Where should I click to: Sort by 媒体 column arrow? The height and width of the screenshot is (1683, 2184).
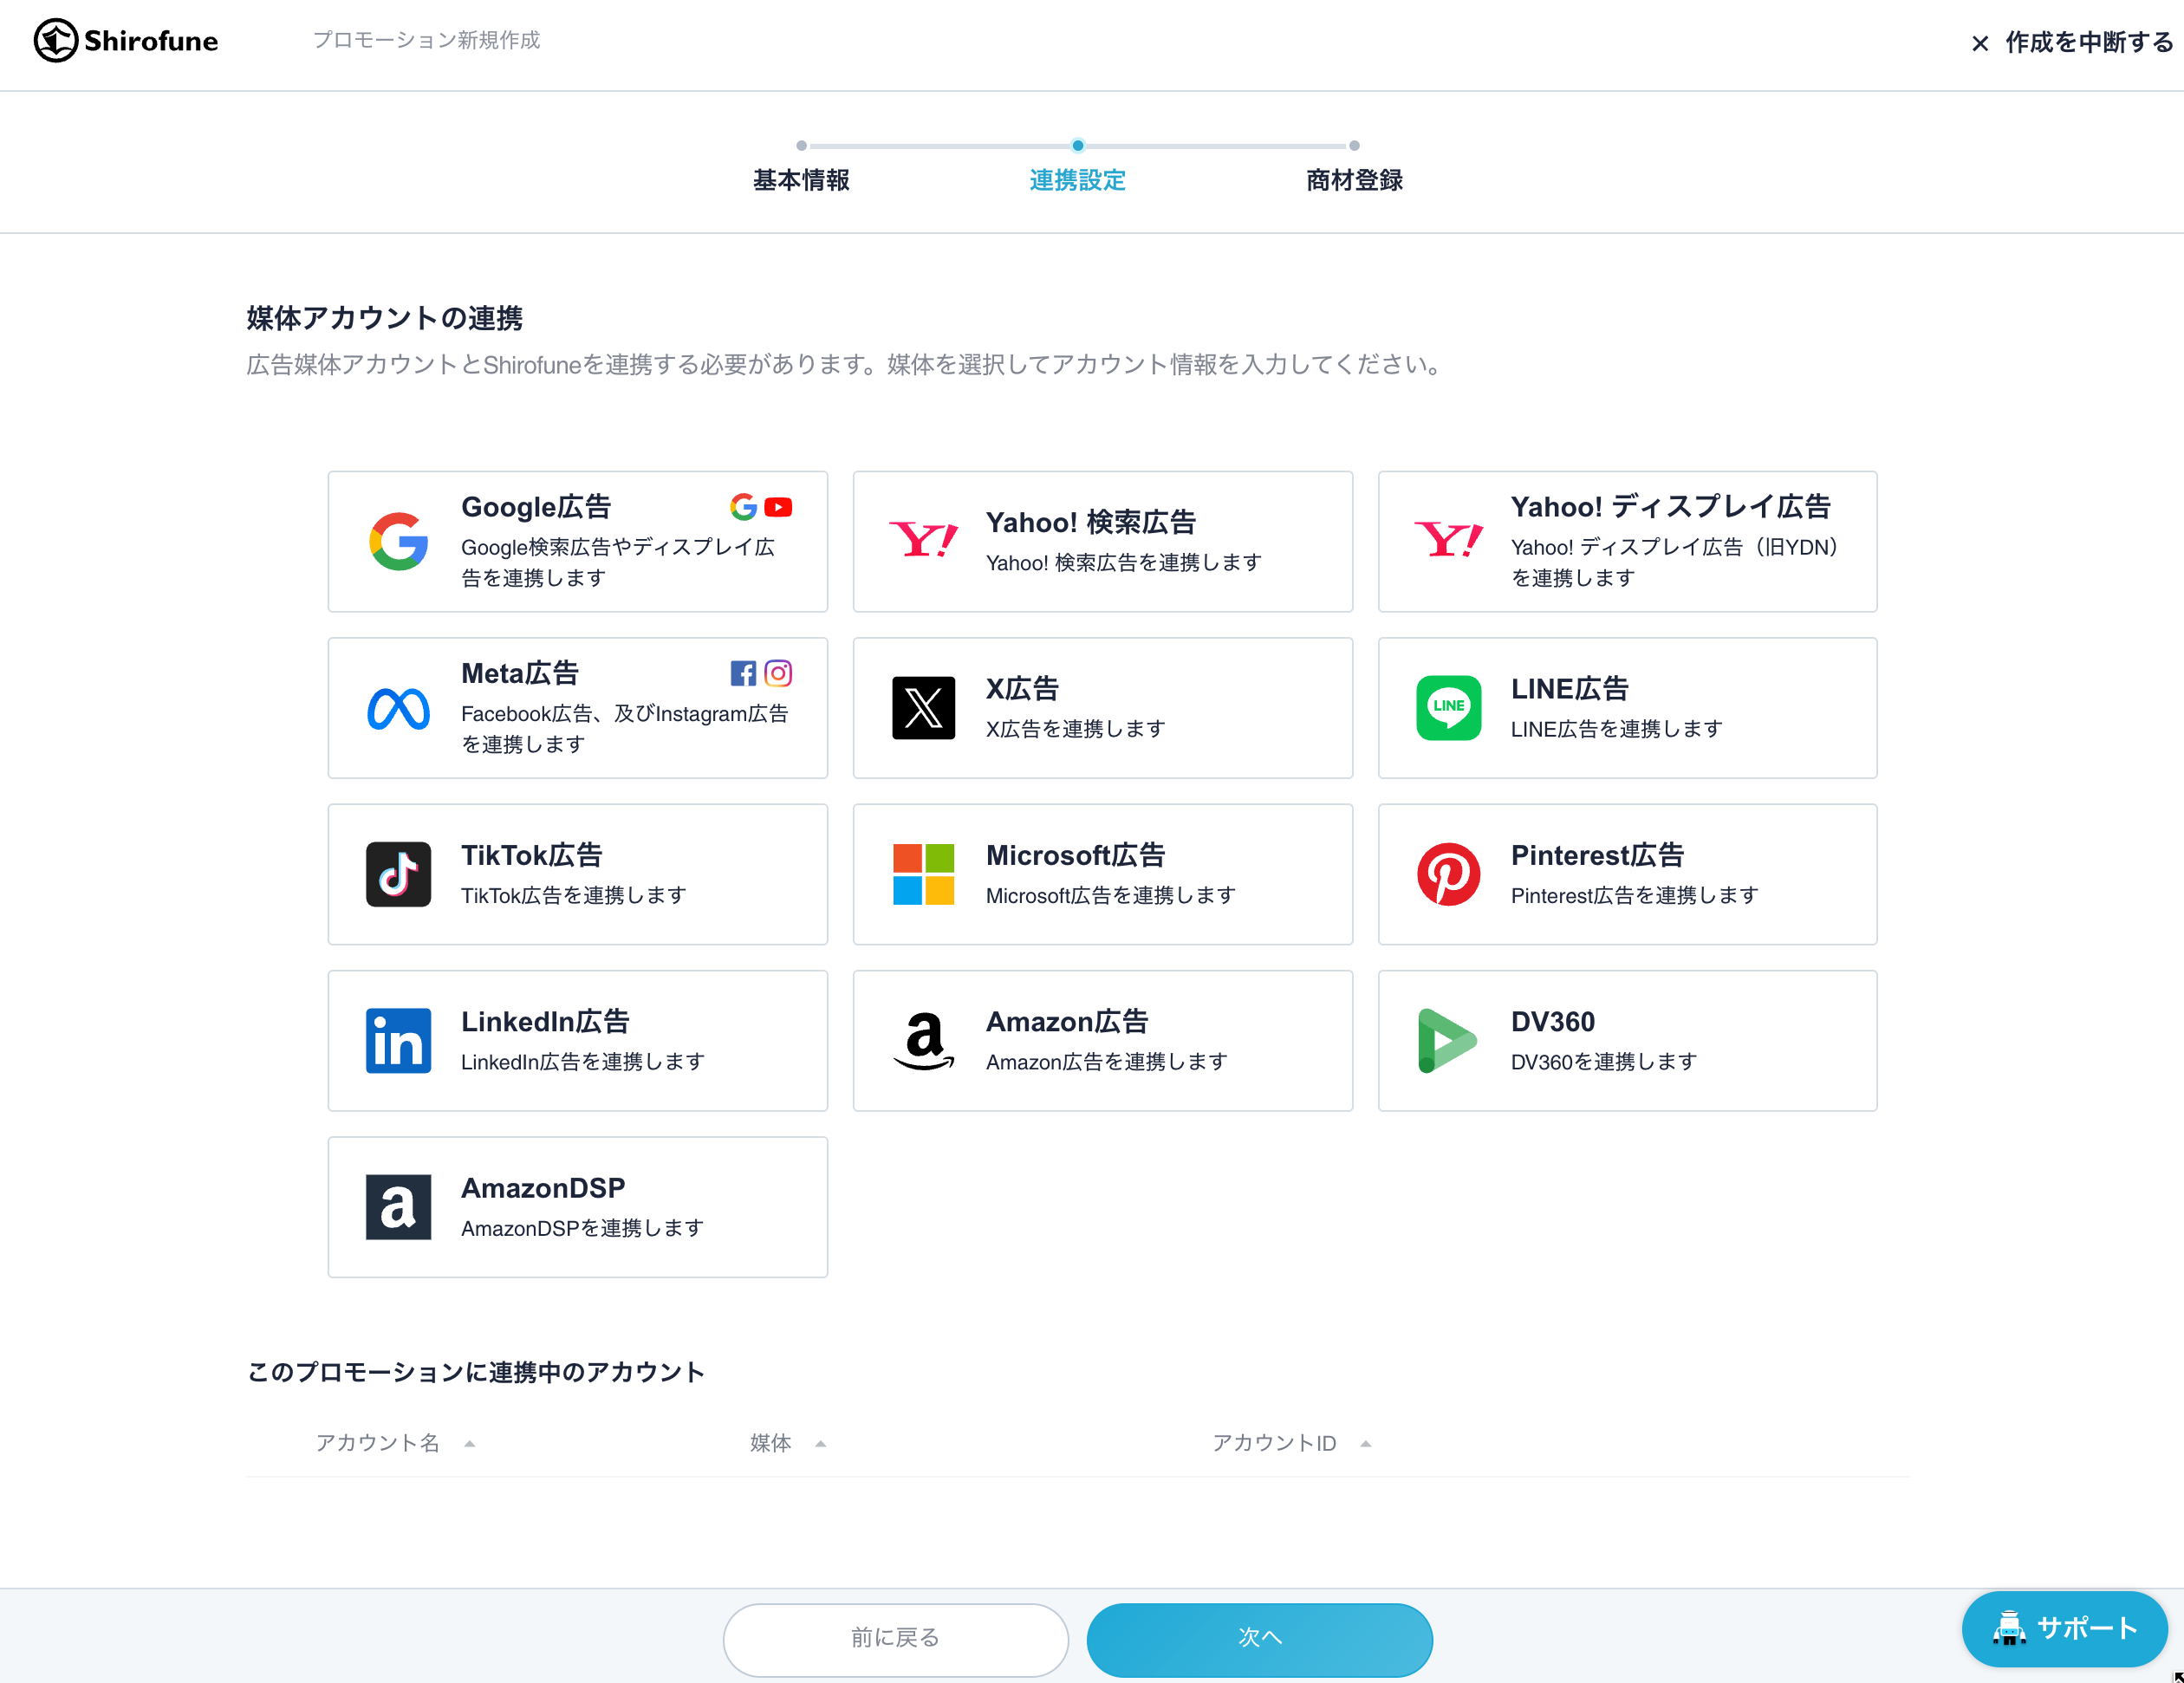(x=820, y=1444)
